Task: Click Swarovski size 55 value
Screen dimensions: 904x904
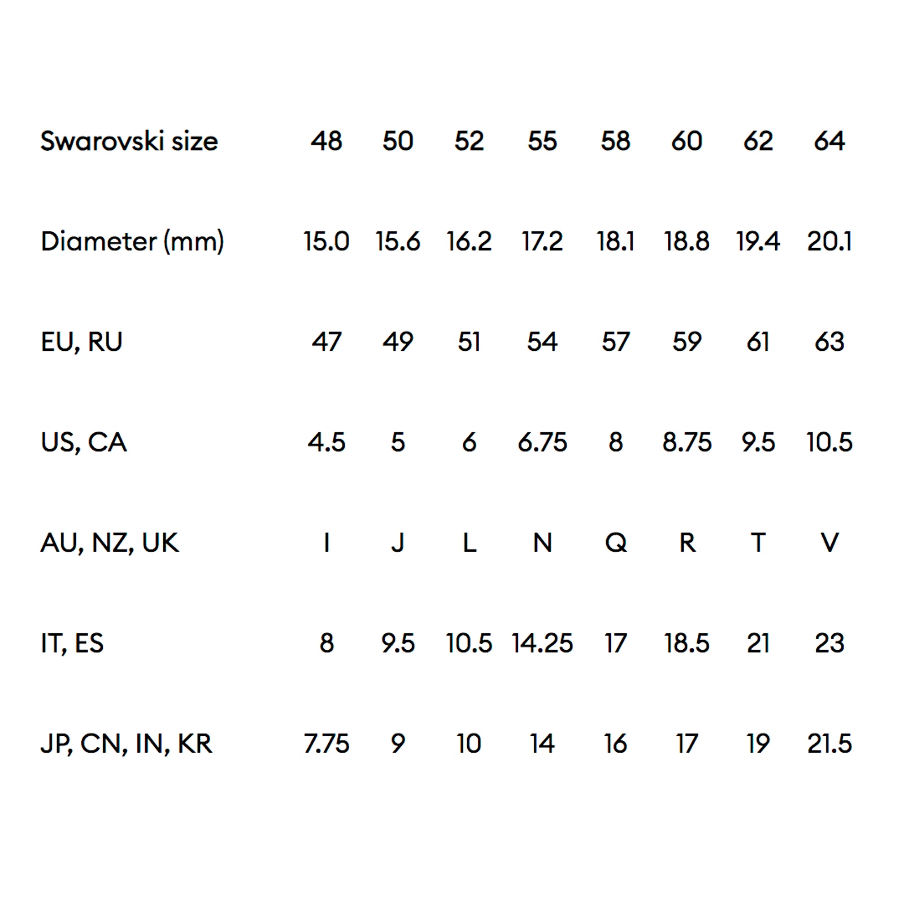Action: point(542,141)
